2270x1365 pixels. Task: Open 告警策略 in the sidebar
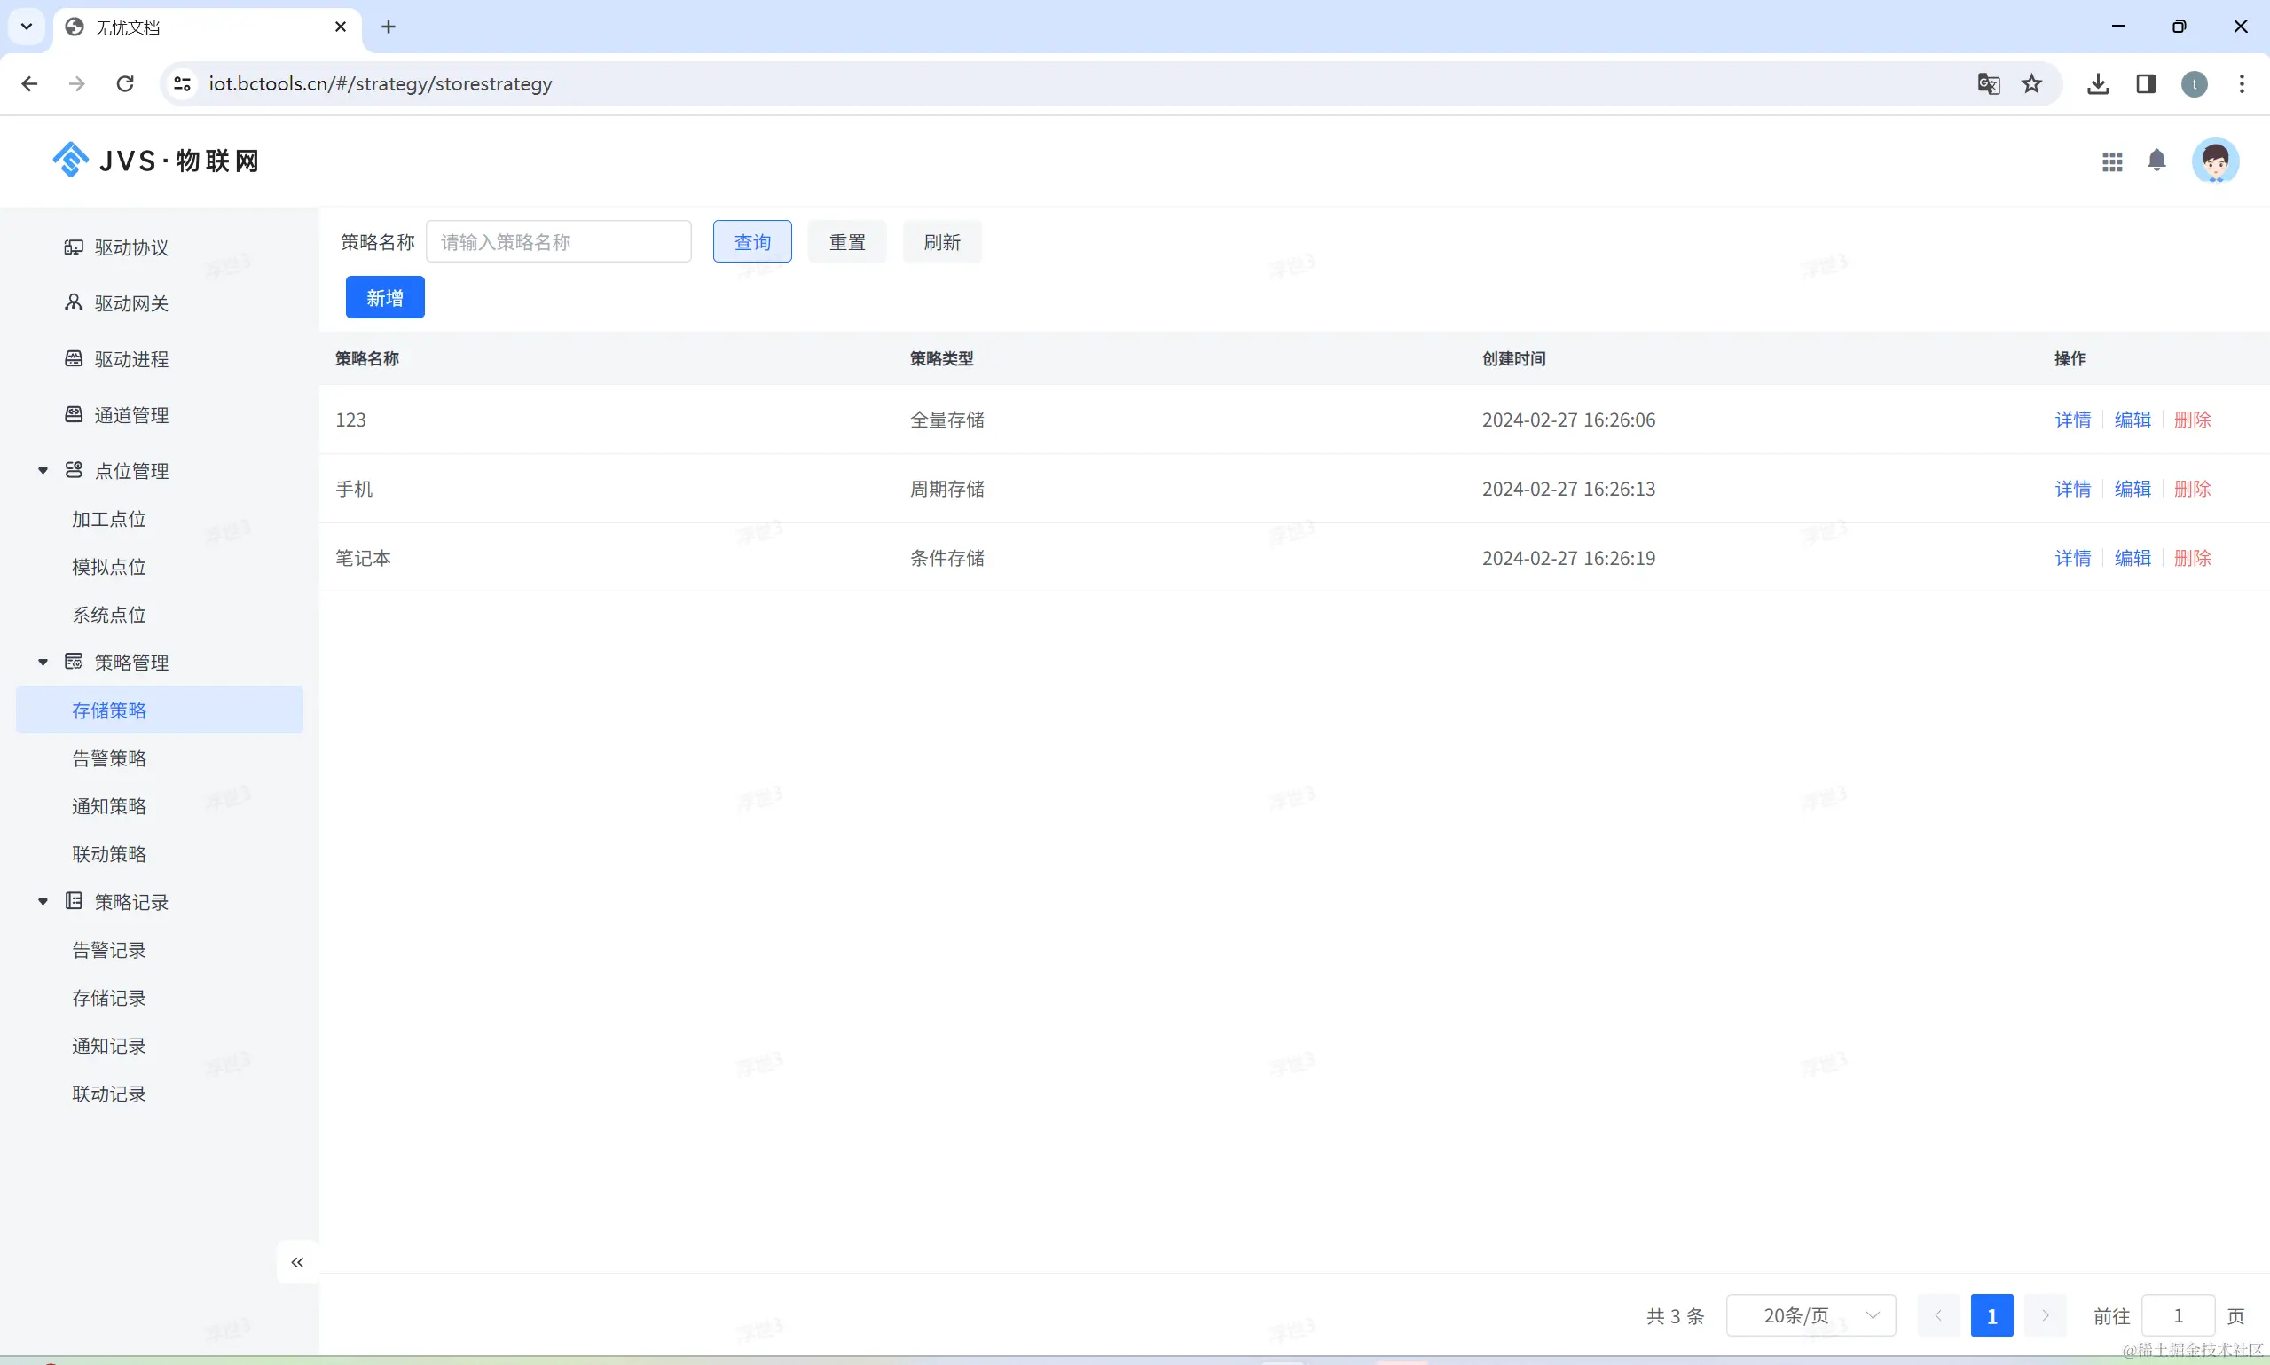click(x=108, y=758)
